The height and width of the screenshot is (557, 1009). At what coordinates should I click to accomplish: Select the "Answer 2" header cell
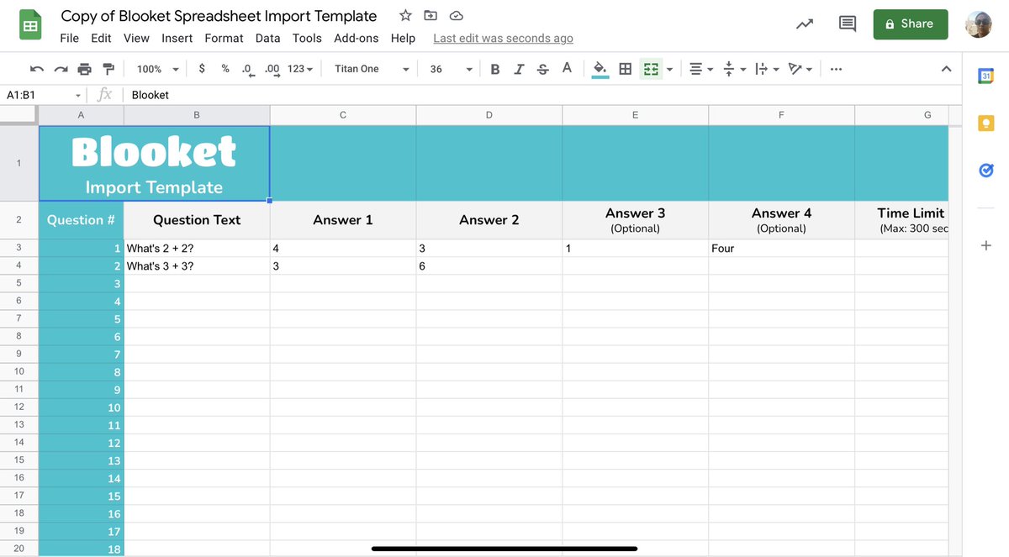tap(489, 220)
